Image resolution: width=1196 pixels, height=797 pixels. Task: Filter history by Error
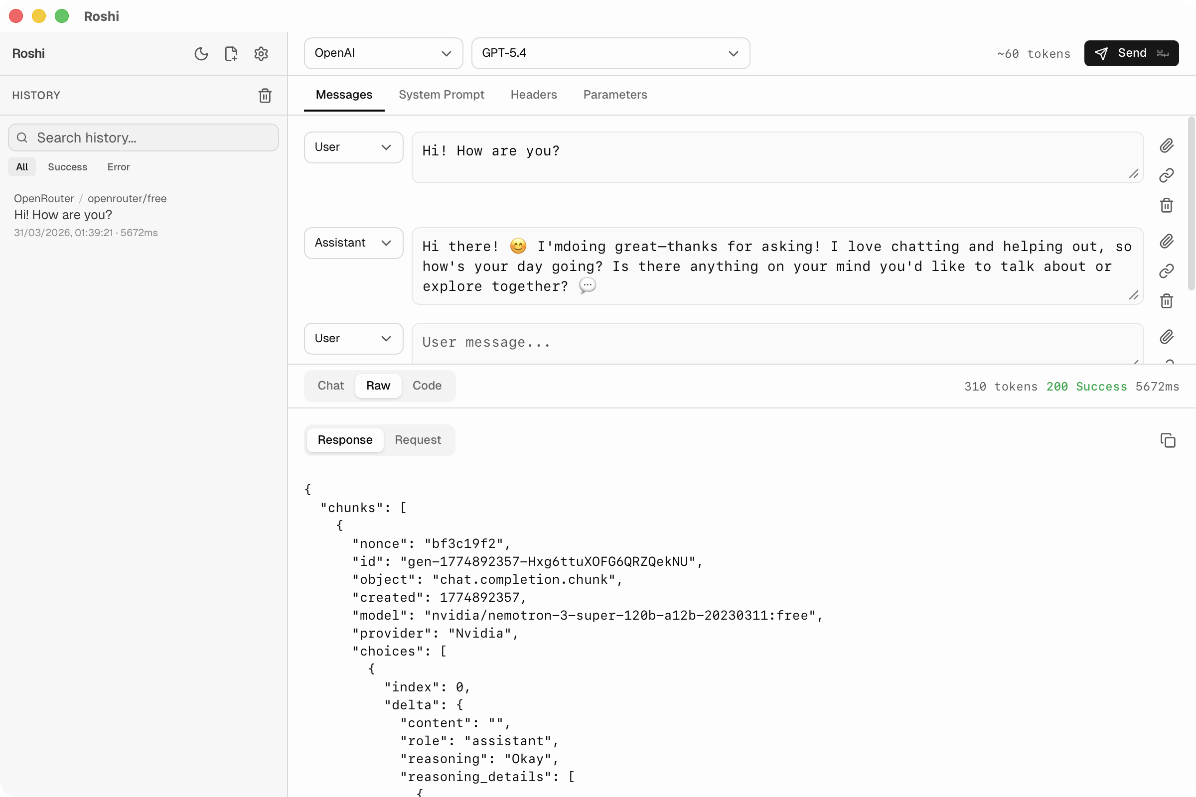click(119, 167)
